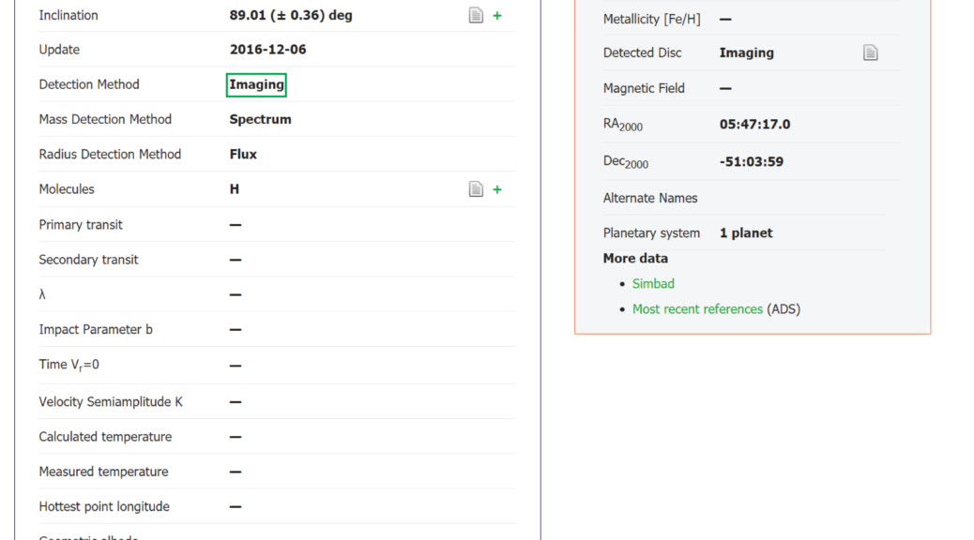Click the Imaging value beside Detected Disc

coord(746,52)
